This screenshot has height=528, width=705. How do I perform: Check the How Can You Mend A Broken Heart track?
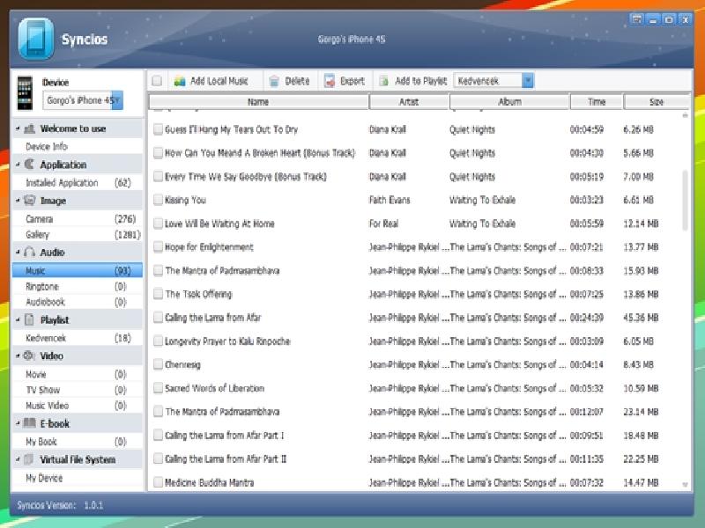pos(158,153)
